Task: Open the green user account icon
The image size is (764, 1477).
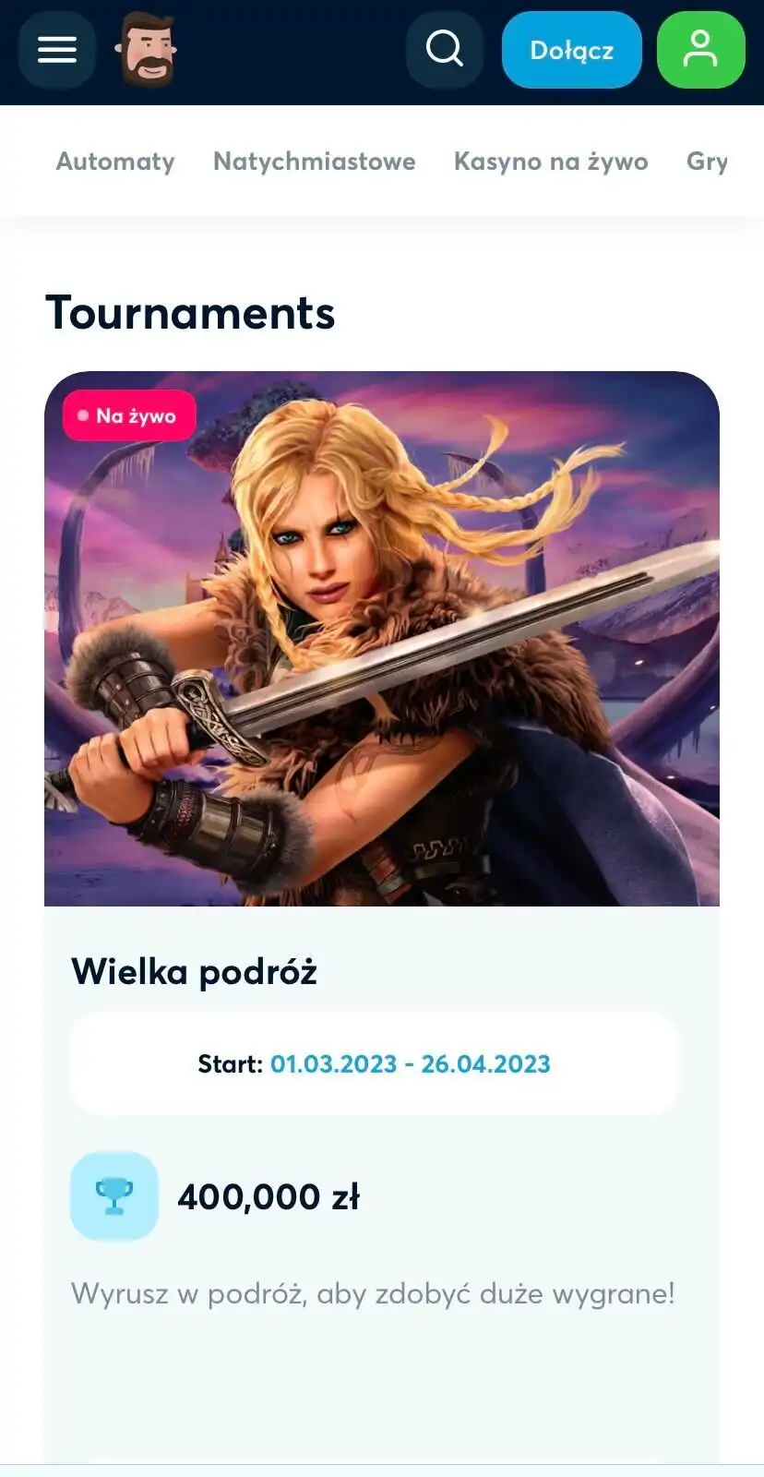Action: tap(700, 50)
